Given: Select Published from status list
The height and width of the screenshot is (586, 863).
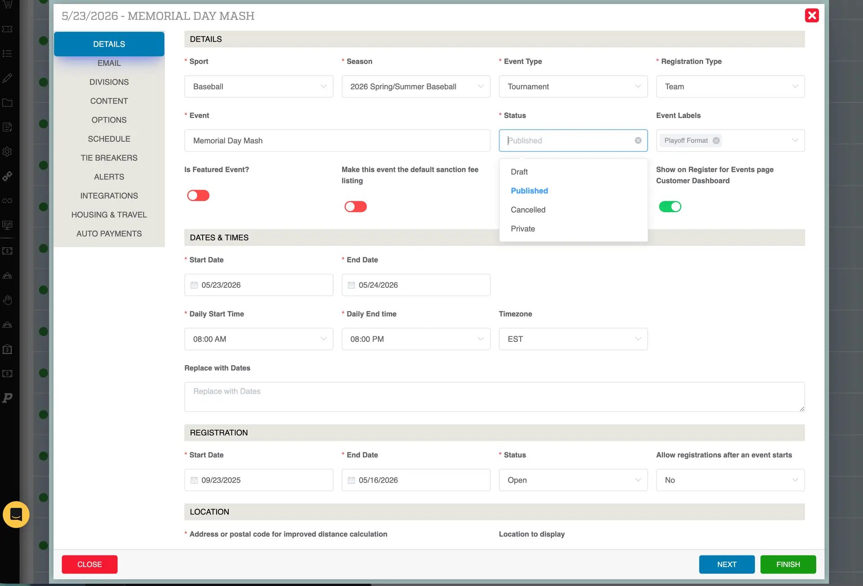Looking at the screenshot, I should 573,191.
